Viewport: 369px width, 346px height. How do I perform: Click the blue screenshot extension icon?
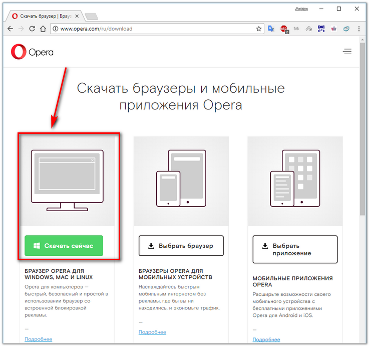[321, 29]
